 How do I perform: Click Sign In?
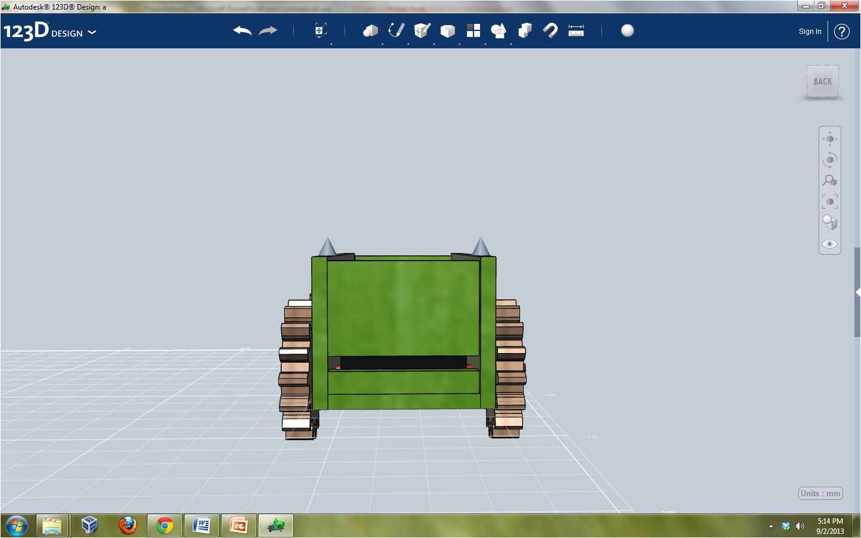[x=810, y=32]
